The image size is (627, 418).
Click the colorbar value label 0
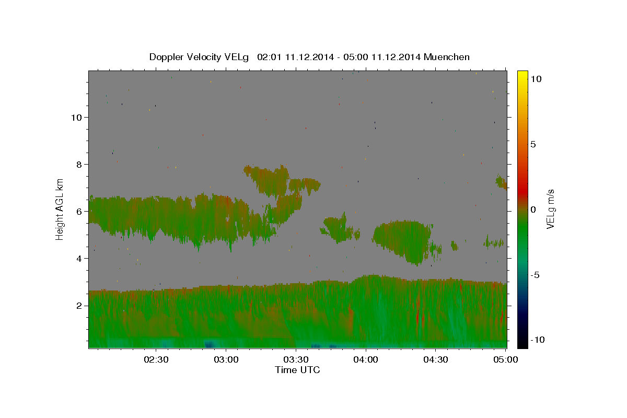point(533,210)
